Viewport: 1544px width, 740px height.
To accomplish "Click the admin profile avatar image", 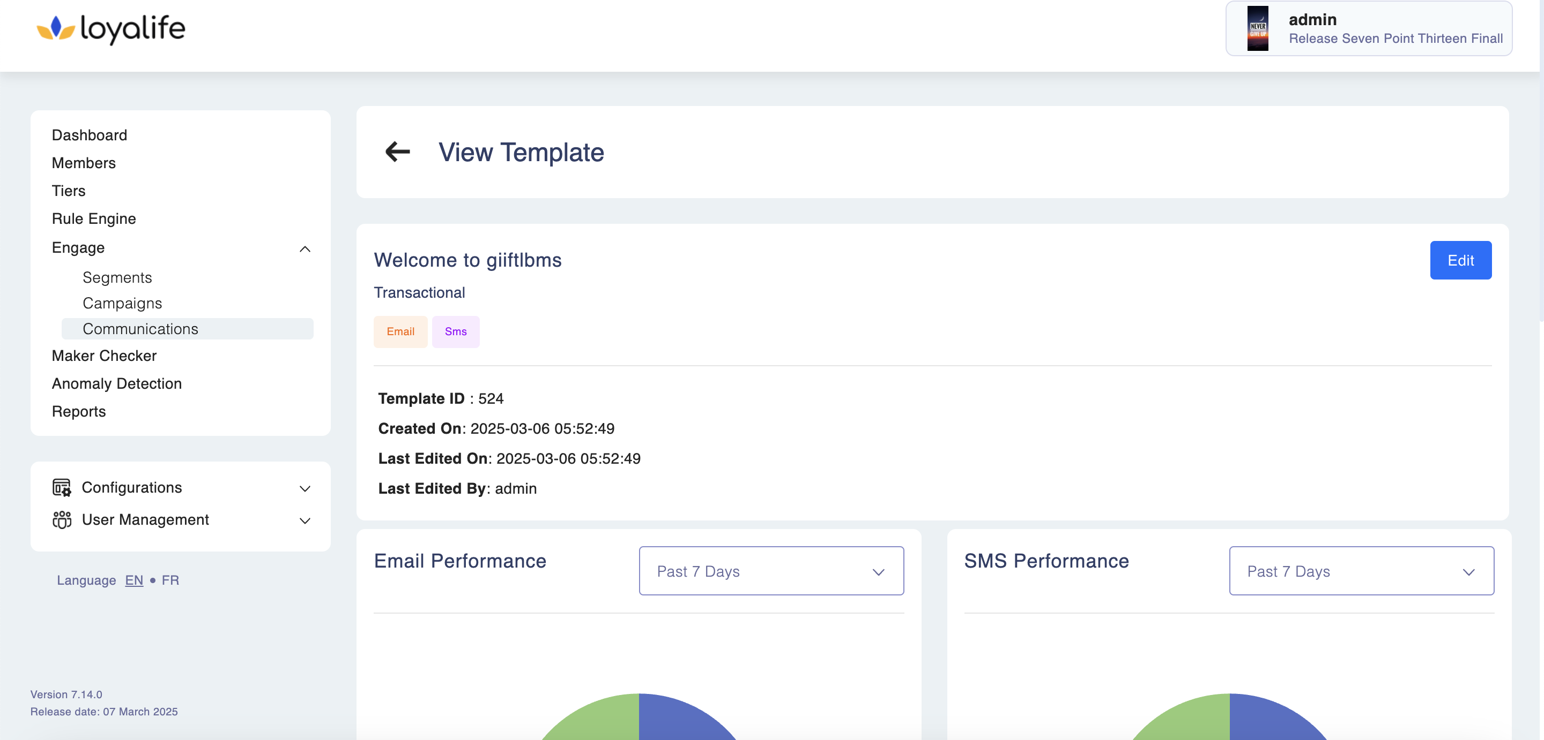I will click(x=1258, y=28).
